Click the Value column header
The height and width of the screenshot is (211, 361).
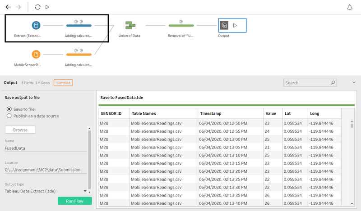273,113
